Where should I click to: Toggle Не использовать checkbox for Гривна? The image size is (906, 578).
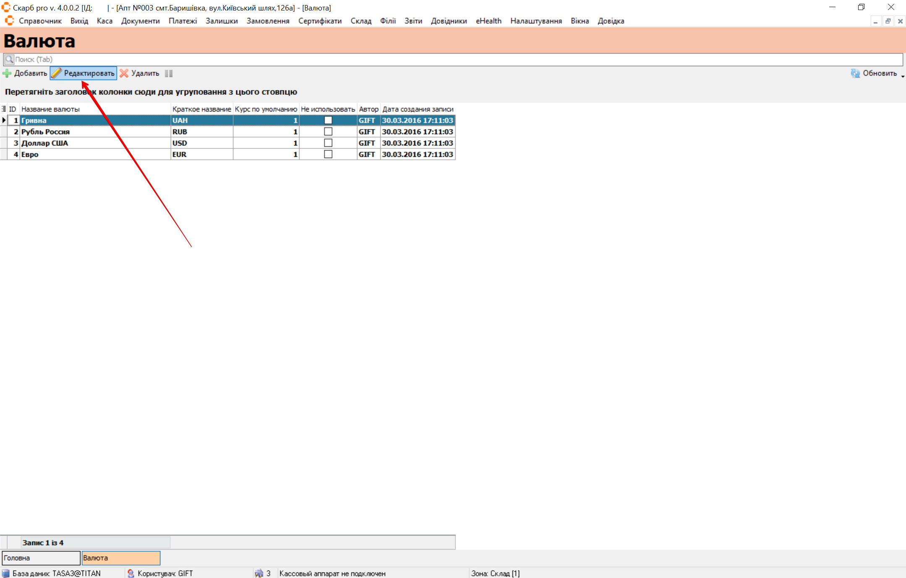point(328,120)
